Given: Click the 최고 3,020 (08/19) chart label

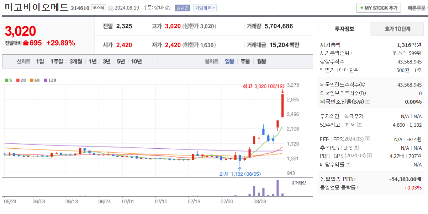Looking at the screenshot, I should (x=264, y=86).
